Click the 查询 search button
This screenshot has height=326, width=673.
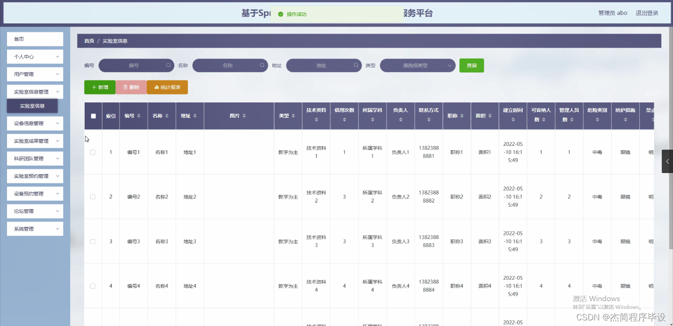click(x=472, y=65)
